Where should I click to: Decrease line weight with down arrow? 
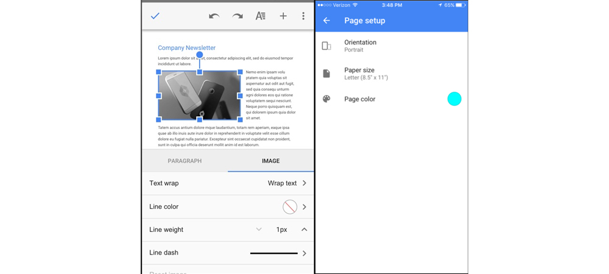tap(259, 230)
